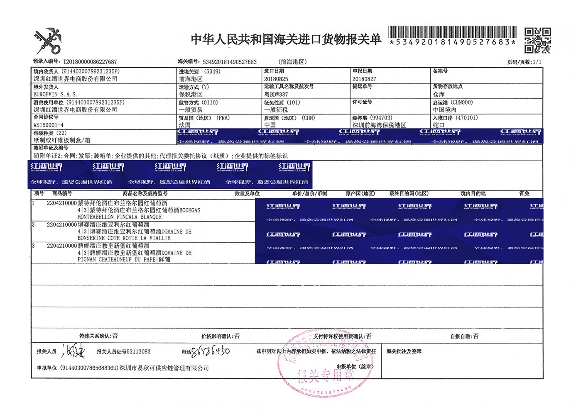The width and height of the screenshot is (581, 412).
Task: Click the customs emblem logo at top left
Action: 48,41
